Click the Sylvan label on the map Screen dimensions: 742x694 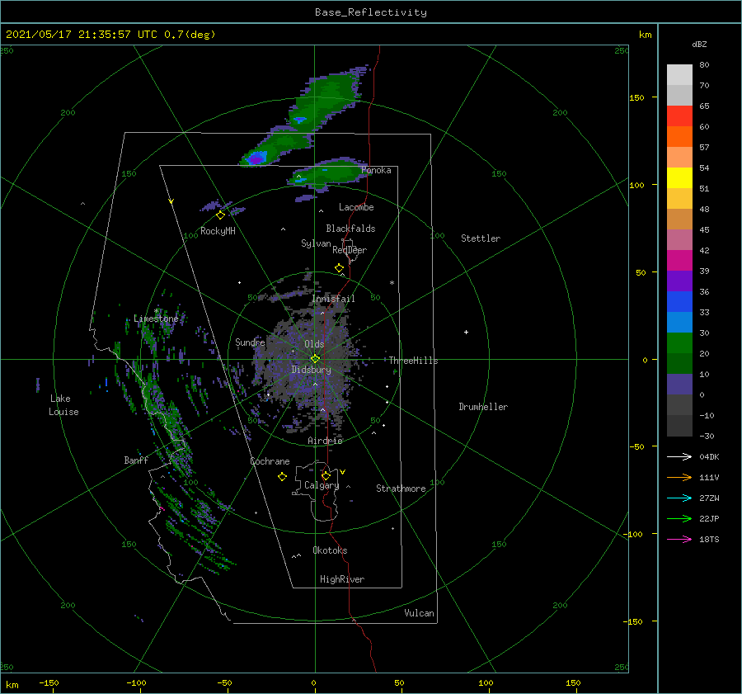tap(316, 243)
